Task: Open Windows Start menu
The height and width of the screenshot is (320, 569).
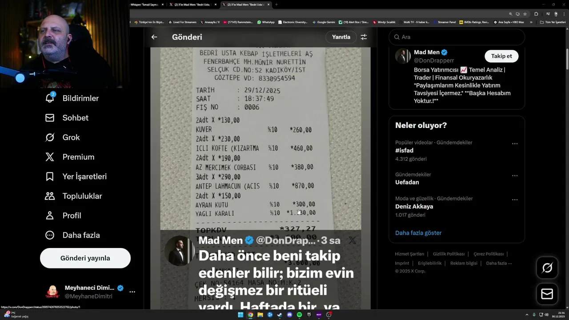Action: pos(240,315)
